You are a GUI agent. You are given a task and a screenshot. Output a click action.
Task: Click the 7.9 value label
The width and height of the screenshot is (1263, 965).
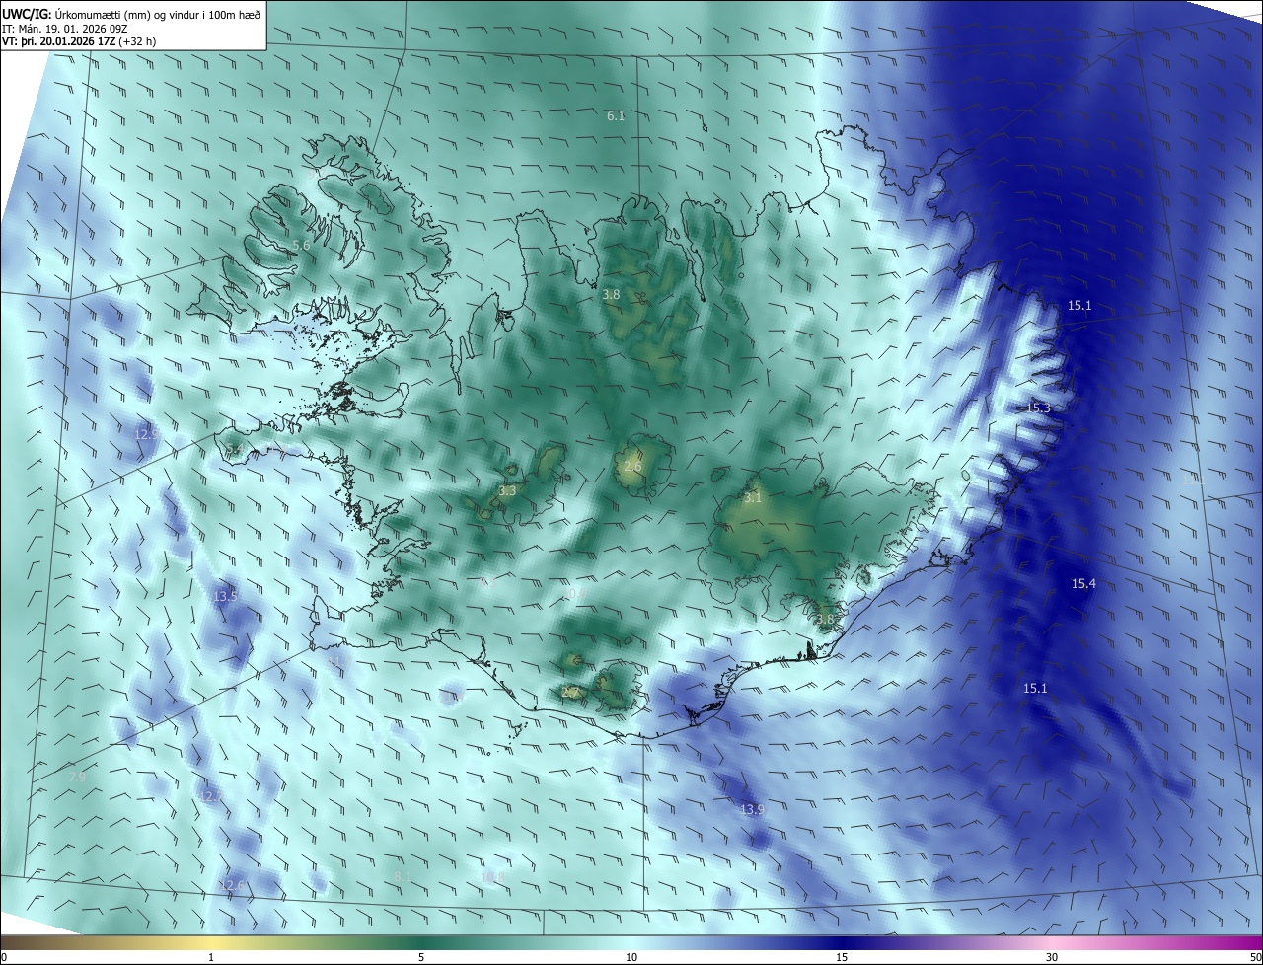coord(77,778)
